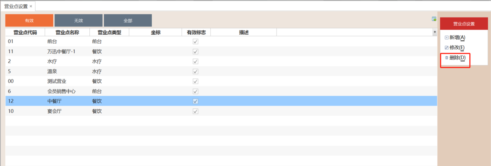Toggle the 有效标志 checkbox for 温泉 row
Viewport: 491px width, 166px height.
[195, 72]
